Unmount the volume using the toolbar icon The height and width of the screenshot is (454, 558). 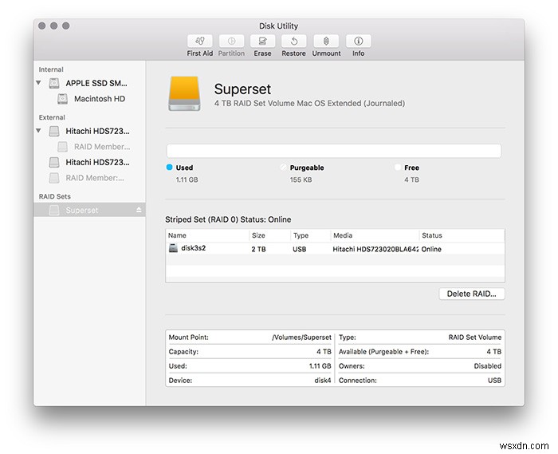point(326,41)
